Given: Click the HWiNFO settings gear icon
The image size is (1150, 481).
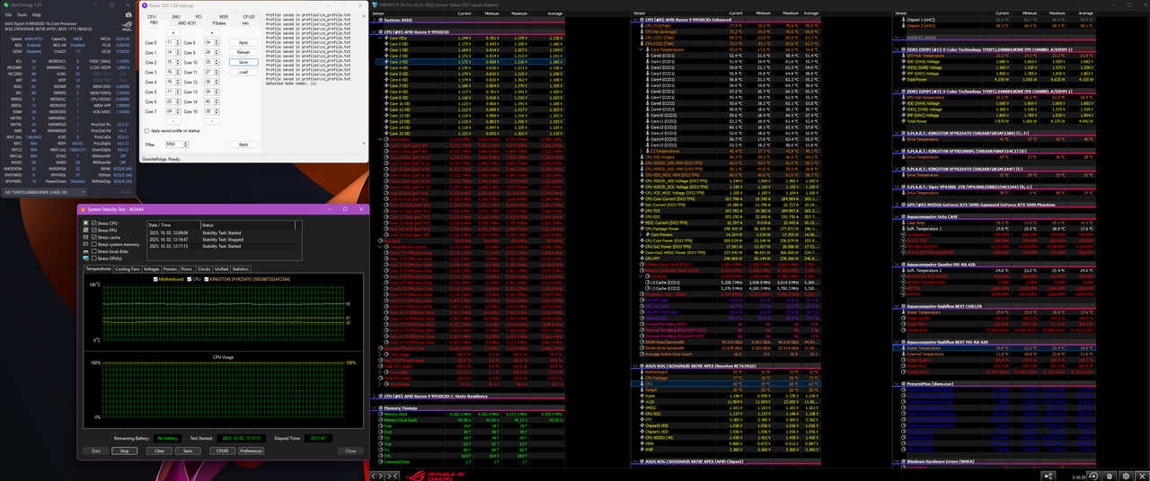Looking at the screenshot, I should pos(1126,477).
